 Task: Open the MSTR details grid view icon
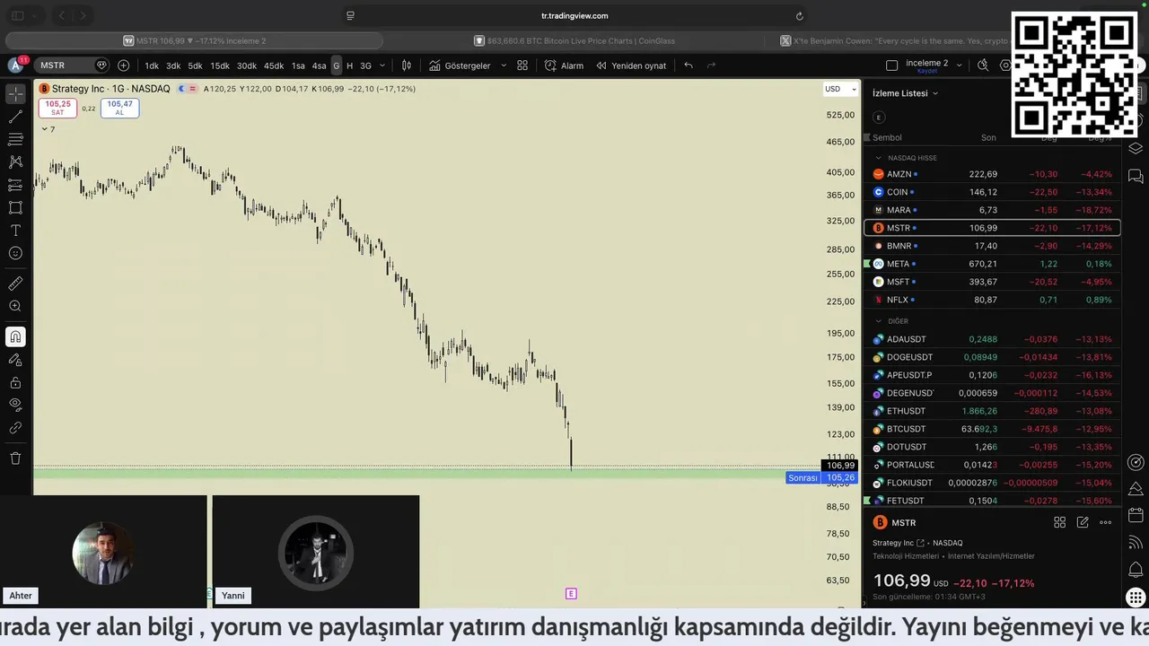pos(1059,522)
